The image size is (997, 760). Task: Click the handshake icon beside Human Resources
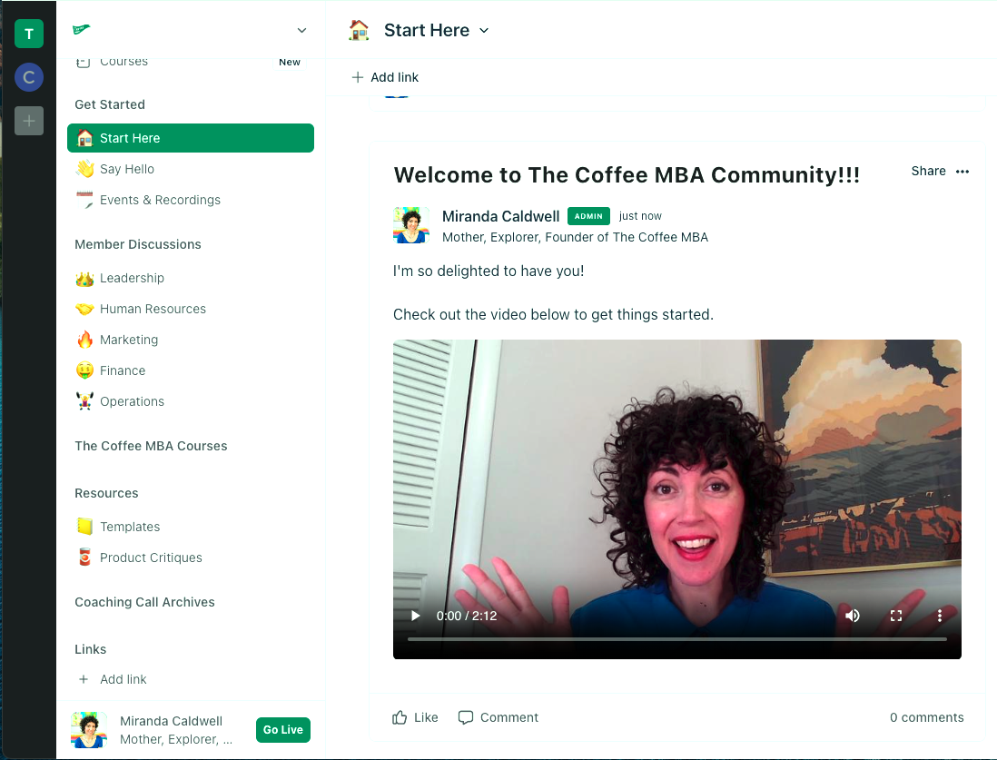[x=84, y=309]
